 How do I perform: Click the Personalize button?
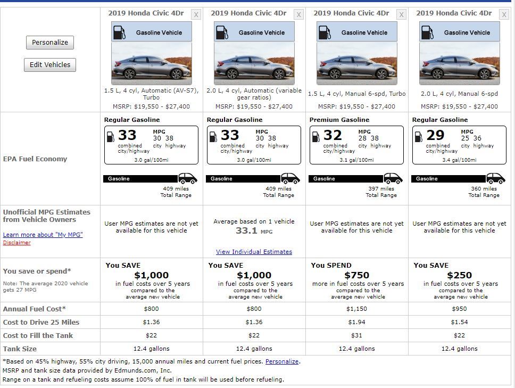pyautogui.click(x=50, y=43)
